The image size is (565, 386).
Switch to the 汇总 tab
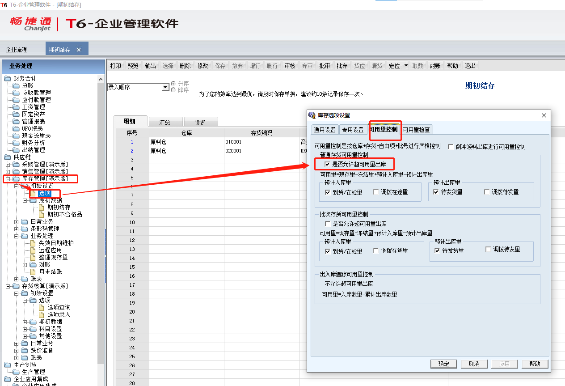[x=165, y=122]
